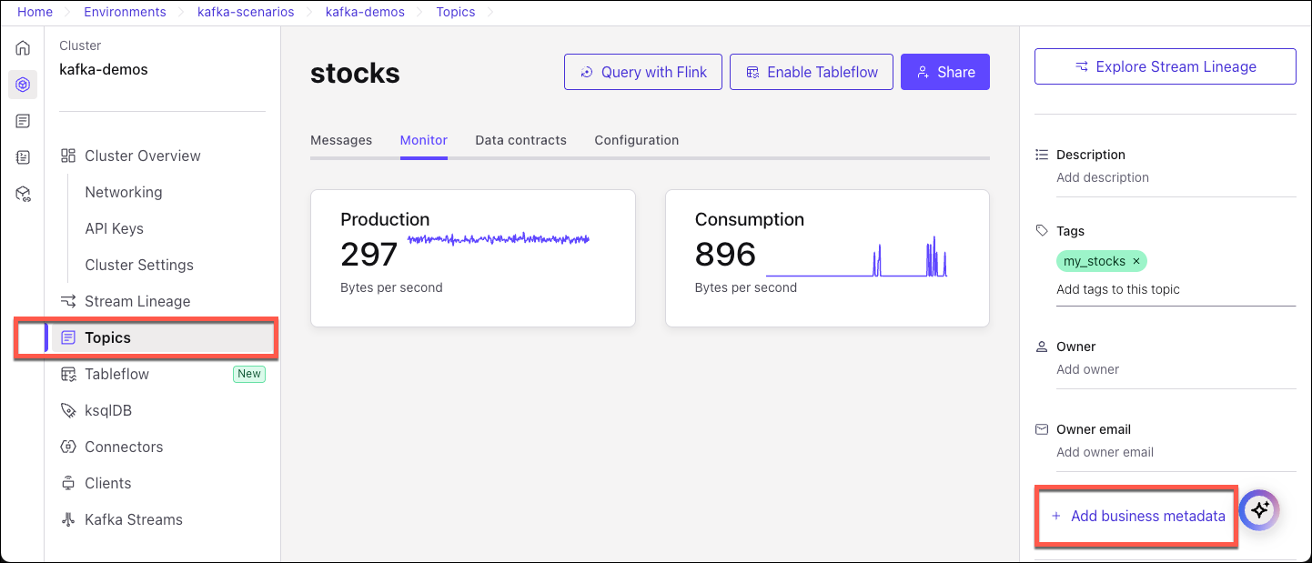Navigate to kafka-scenarios via breadcrumb
The height and width of the screenshot is (563, 1312).
(x=246, y=12)
